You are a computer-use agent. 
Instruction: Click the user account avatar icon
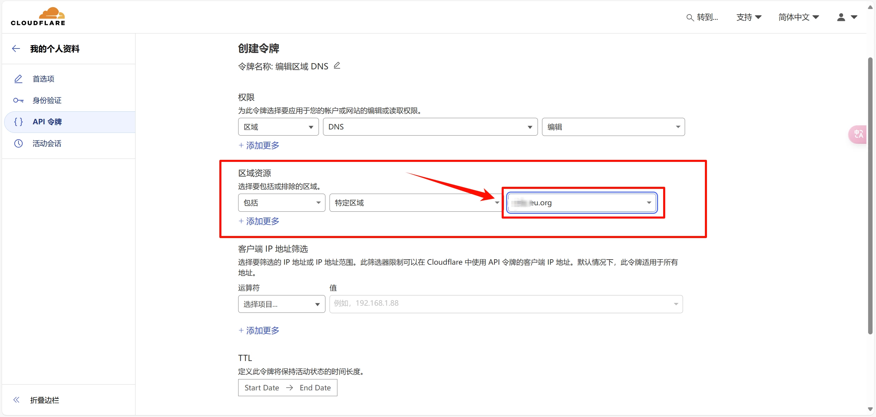click(841, 17)
